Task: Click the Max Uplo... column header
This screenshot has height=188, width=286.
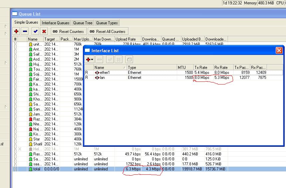Action: 83,39
